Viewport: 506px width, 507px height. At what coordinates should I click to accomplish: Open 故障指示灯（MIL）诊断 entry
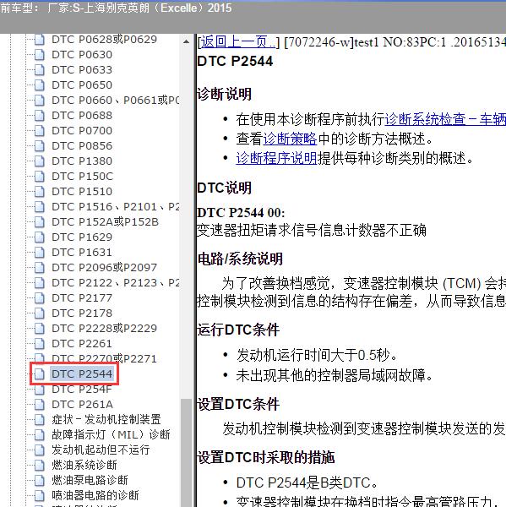pyautogui.click(x=111, y=434)
